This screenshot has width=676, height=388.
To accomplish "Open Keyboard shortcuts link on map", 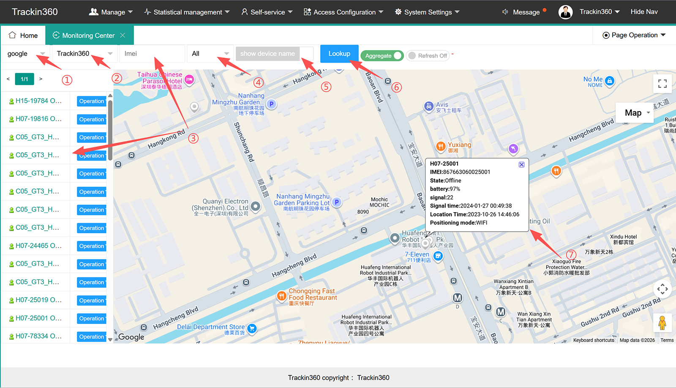I will point(594,340).
